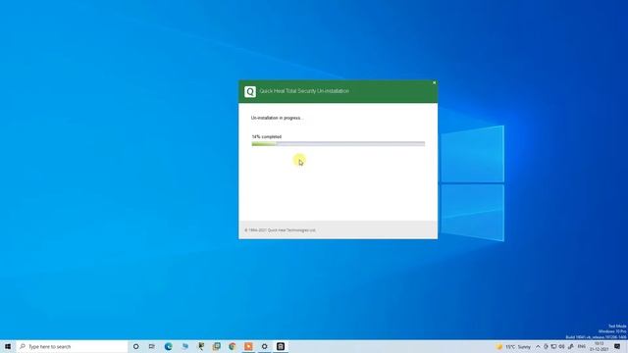Open the Settings gear on taskbar
Screen dimensions: 628x353
(264, 346)
